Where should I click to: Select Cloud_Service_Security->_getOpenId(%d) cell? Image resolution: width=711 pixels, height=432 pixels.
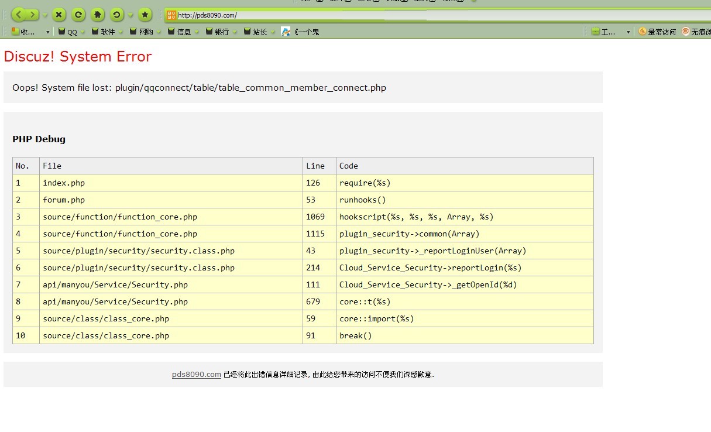(x=465, y=284)
